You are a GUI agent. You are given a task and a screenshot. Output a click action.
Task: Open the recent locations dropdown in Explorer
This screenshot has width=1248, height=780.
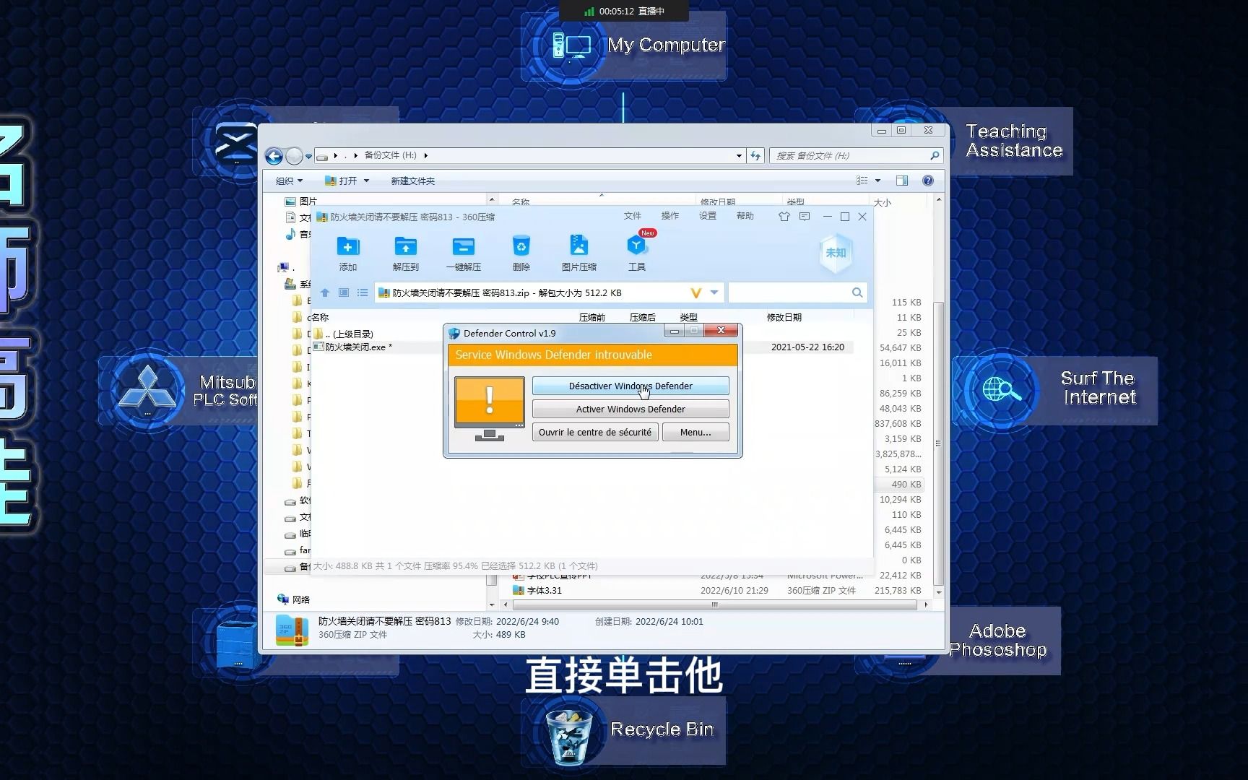309,156
